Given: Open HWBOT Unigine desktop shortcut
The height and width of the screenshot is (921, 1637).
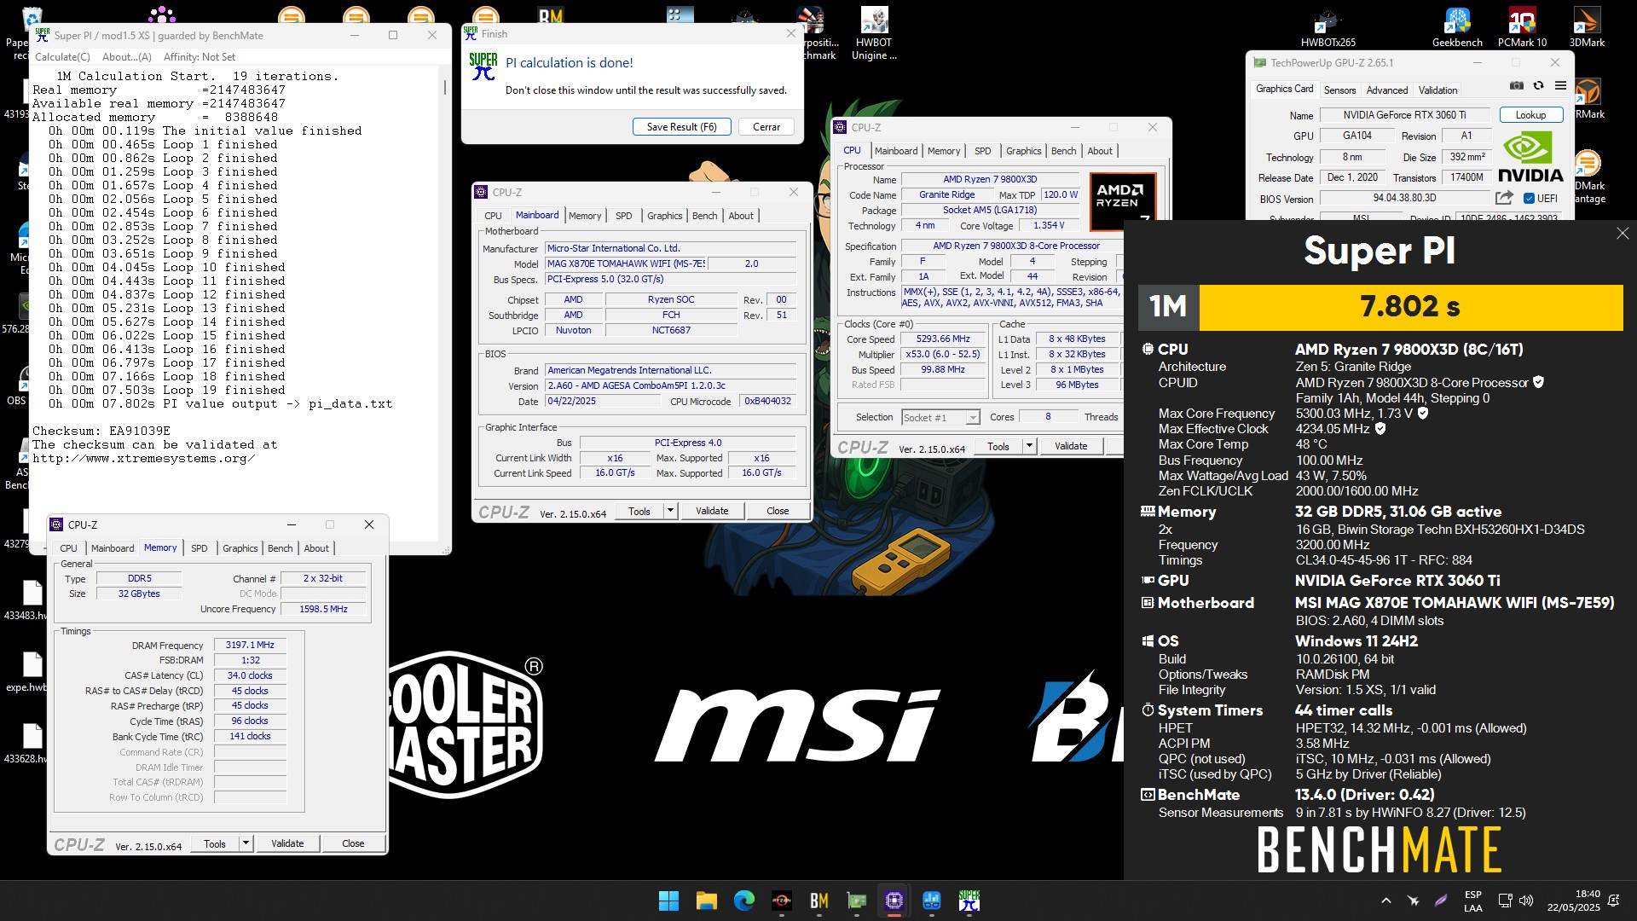Looking at the screenshot, I should coord(874,34).
